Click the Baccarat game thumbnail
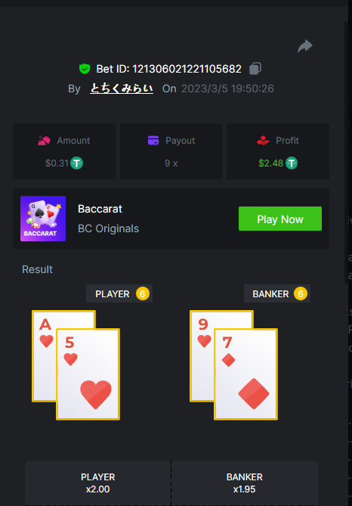 coord(43,219)
